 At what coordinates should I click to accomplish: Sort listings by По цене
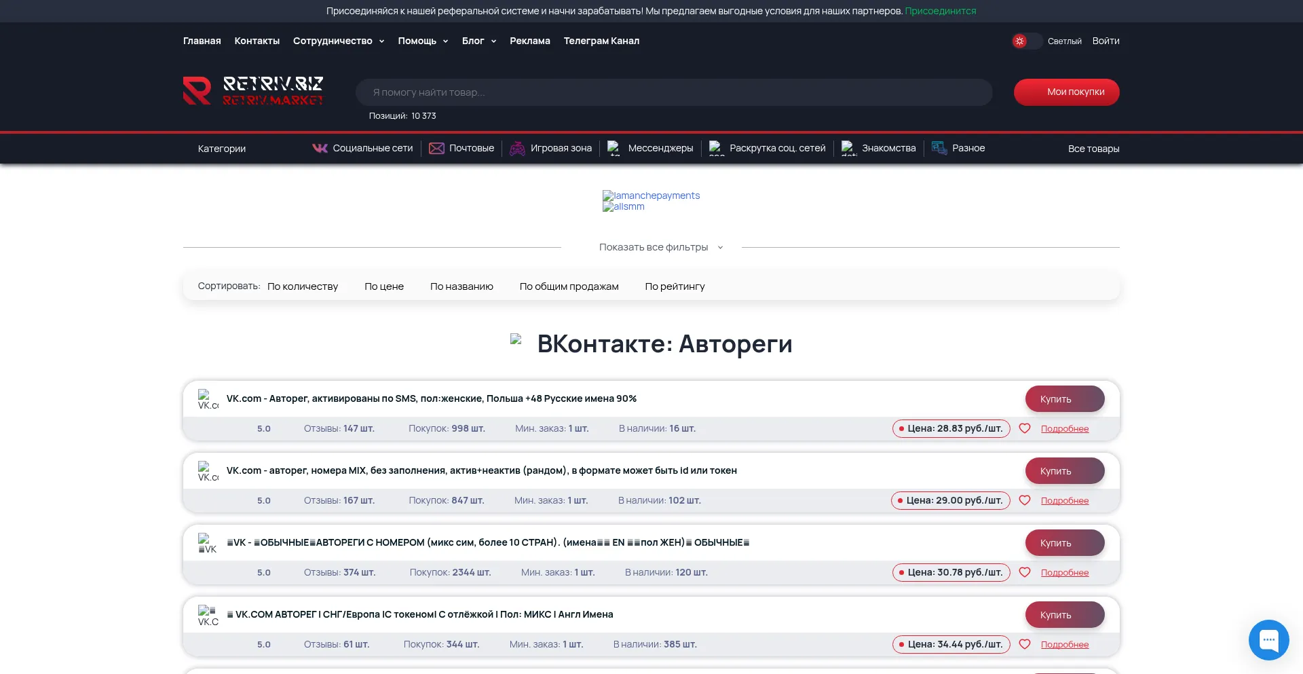(383, 286)
